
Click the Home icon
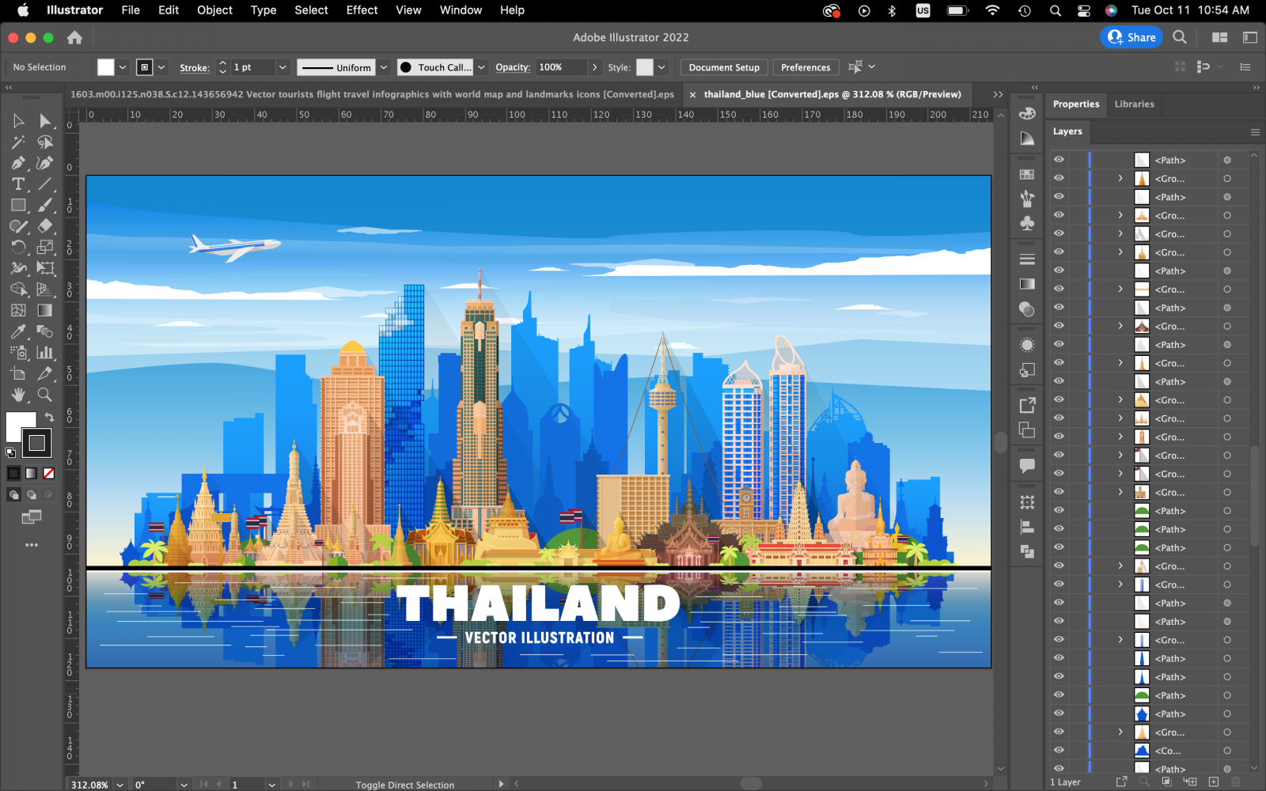tap(74, 37)
